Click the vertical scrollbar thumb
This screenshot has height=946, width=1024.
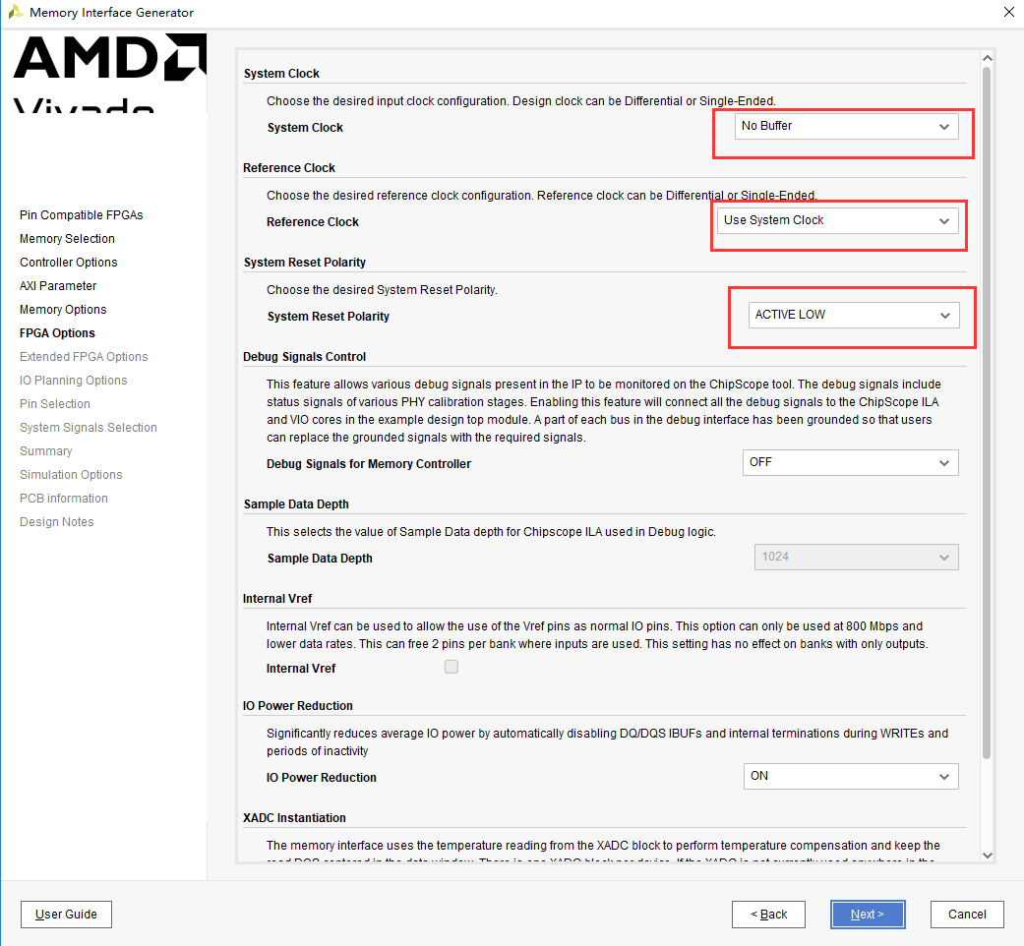(x=987, y=413)
